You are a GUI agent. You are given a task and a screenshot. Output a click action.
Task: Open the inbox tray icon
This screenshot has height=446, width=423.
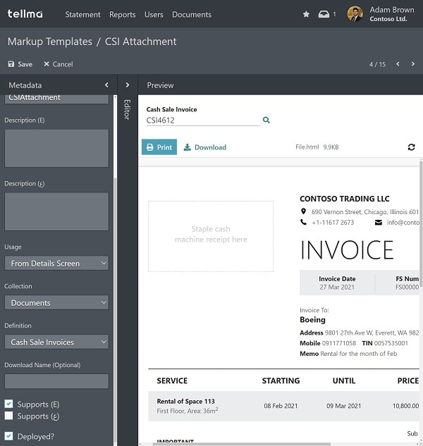[x=324, y=14]
